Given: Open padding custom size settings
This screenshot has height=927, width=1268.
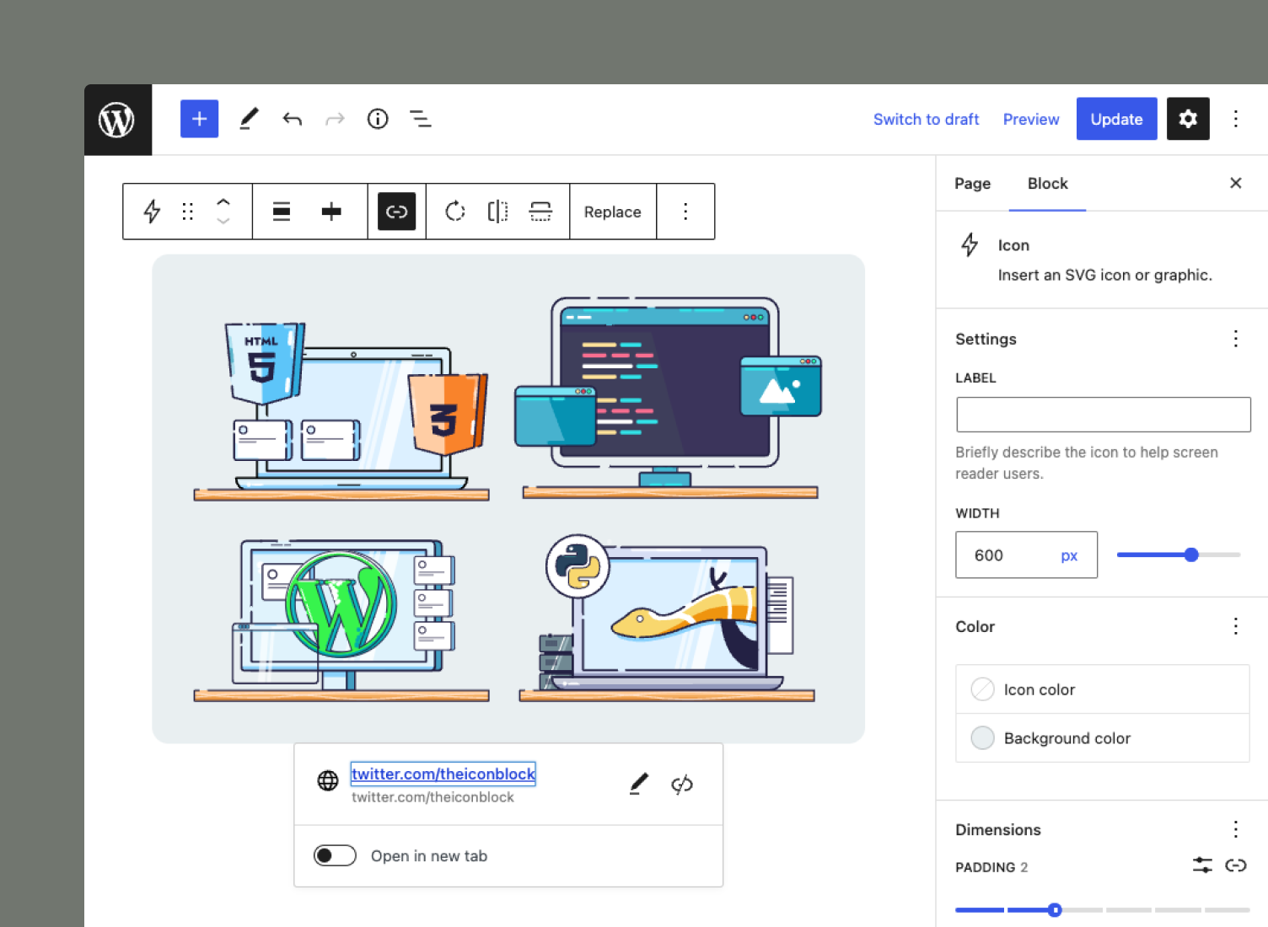Looking at the screenshot, I should [1202, 865].
